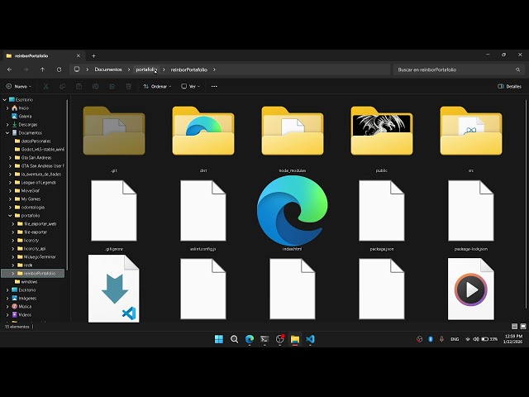Open a new tab with plus button
This screenshot has width=529, height=397.
click(x=93, y=55)
